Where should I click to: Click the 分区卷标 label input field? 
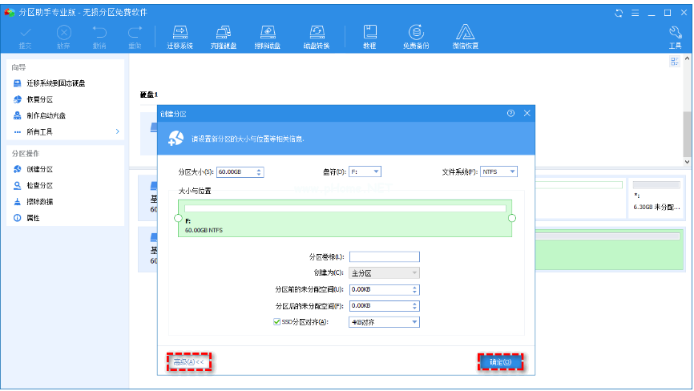[x=384, y=257]
